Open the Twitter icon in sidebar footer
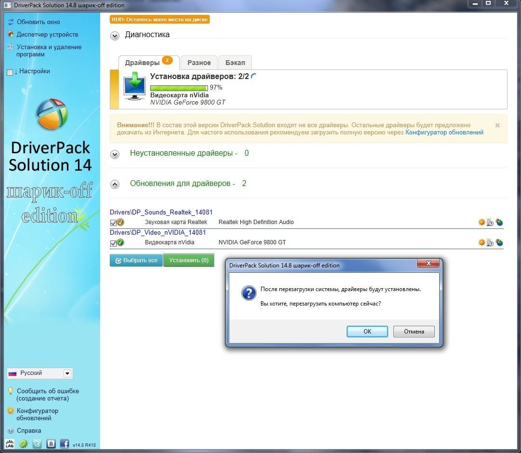 pyautogui.click(x=37, y=444)
